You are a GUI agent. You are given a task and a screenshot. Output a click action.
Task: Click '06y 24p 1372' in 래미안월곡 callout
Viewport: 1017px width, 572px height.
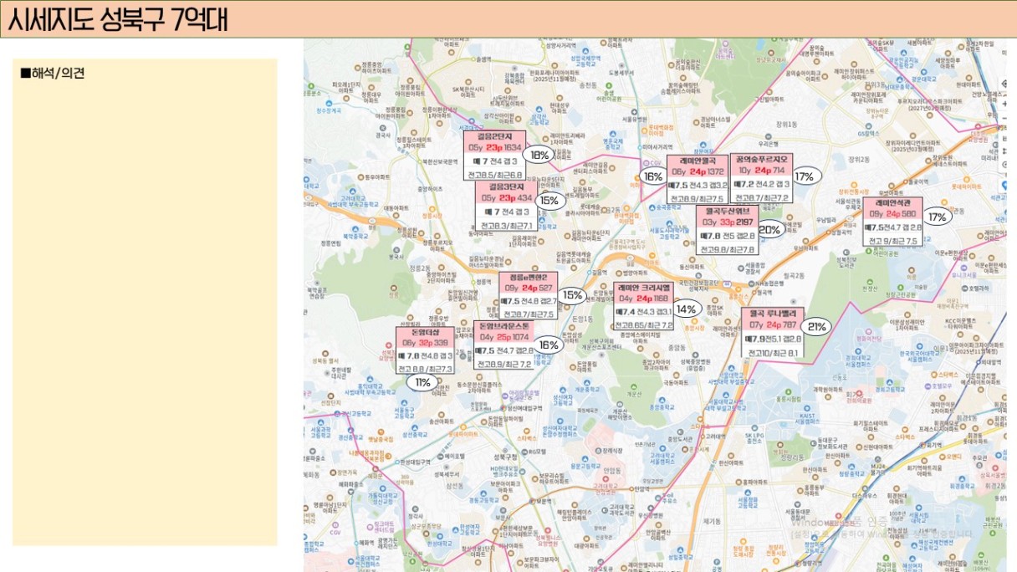tap(698, 171)
